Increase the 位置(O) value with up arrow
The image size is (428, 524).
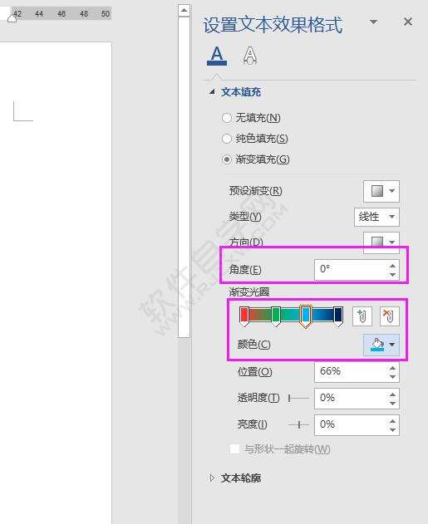coord(392,368)
